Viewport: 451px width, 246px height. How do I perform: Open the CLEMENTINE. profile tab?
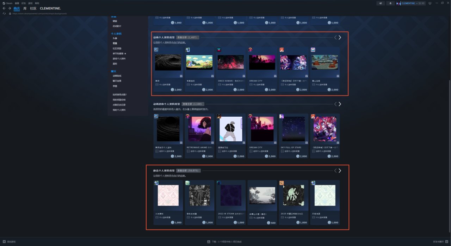(x=50, y=8)
